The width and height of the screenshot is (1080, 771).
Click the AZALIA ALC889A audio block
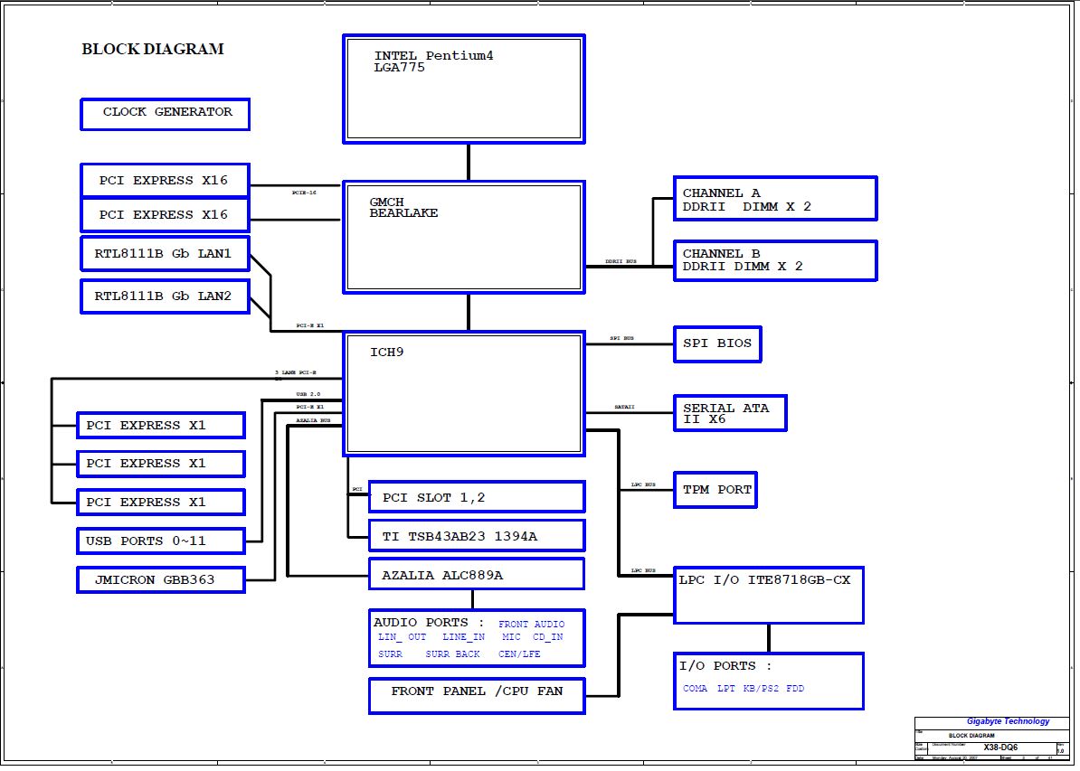(x=477, y=574)
